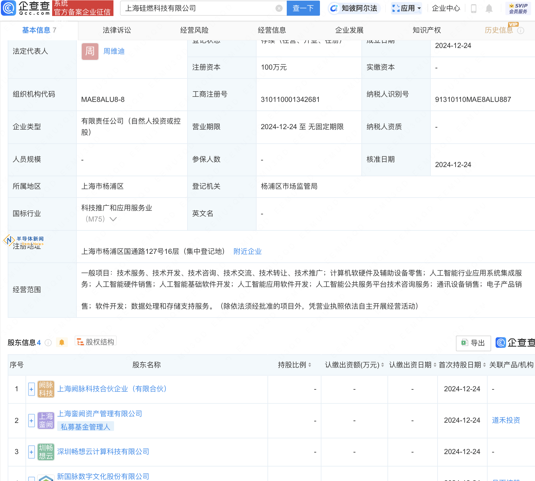Viewport: 535px width, 481px height.
Task: Click 附近企业 link
Action: pyautogui.click(x=248, y=251)
